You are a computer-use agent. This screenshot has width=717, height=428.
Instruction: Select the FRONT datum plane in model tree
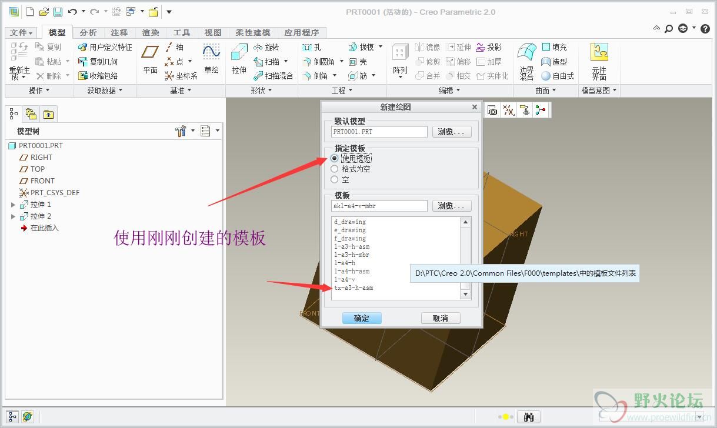pyautogui.click(x=42, y=180)
